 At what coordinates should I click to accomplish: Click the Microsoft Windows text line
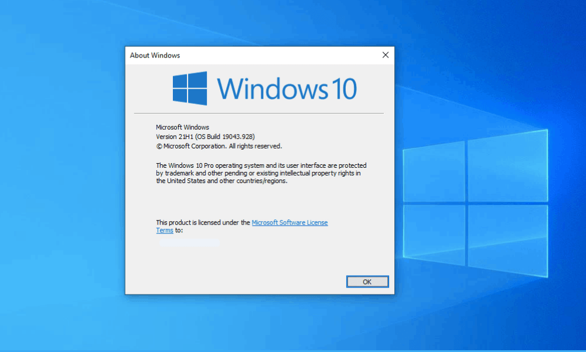pyautogui.click(x=182, y=127)
